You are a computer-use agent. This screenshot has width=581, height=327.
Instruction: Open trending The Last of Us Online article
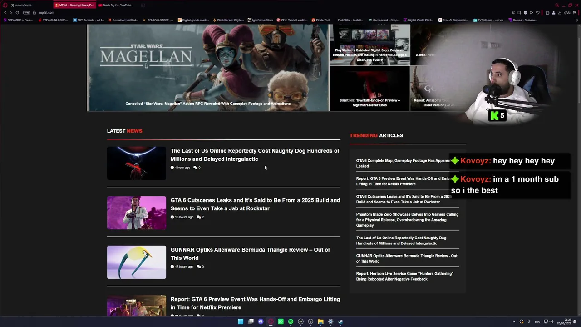click(x=401, y=240)
